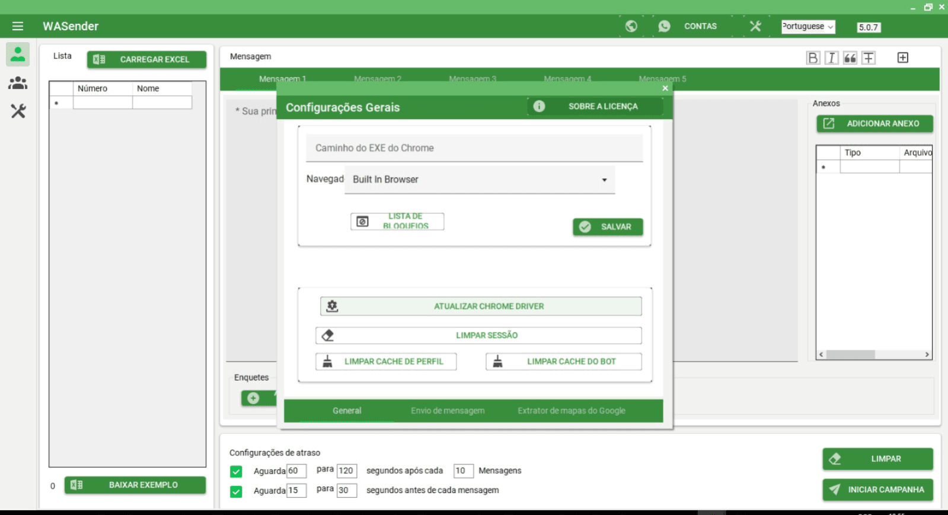Click the quote formatting icon

[x=850, y=57]
